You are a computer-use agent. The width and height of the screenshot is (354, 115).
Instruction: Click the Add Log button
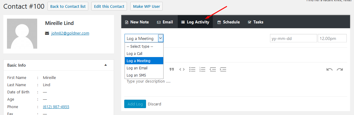(x=135, y=104)
